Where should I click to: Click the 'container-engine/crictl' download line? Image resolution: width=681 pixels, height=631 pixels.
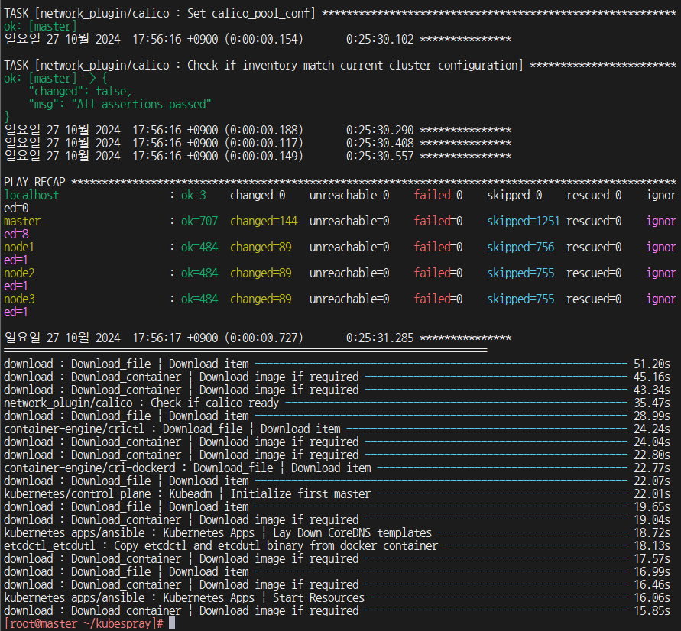tap(173, 429)
